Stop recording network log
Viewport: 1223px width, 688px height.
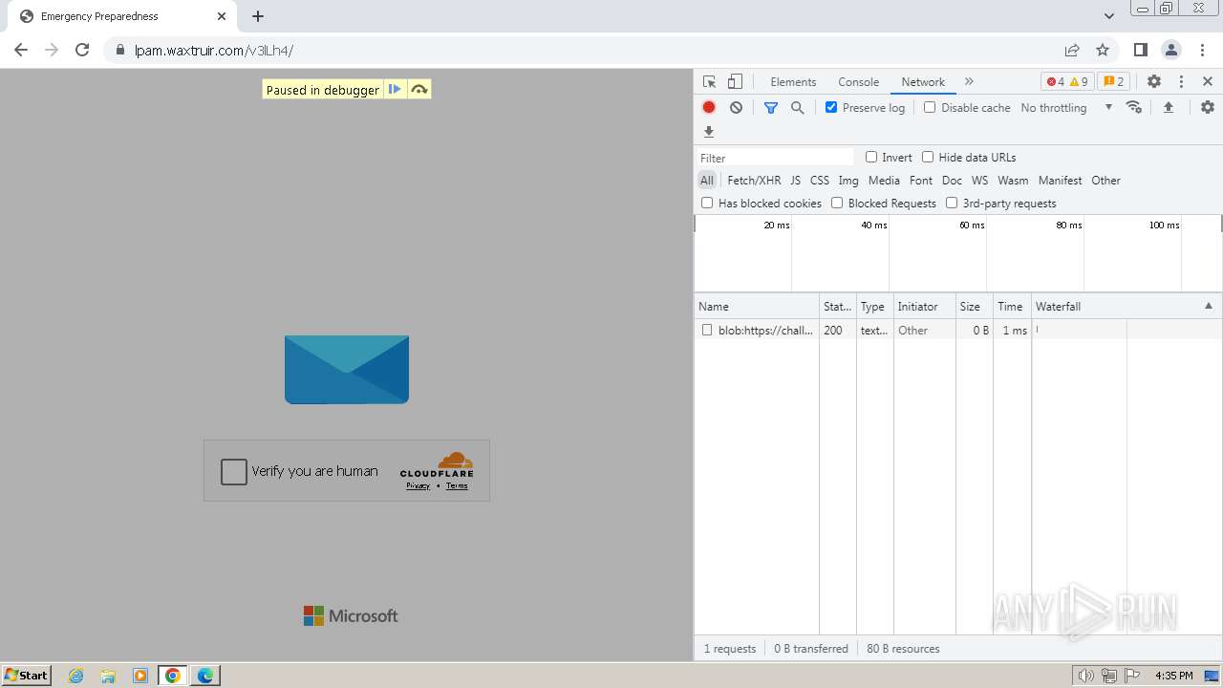[709, 108]
